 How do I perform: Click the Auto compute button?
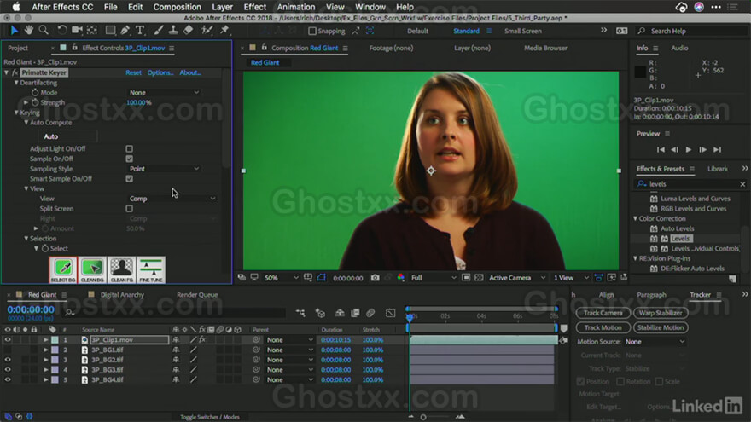coord(67,136)
